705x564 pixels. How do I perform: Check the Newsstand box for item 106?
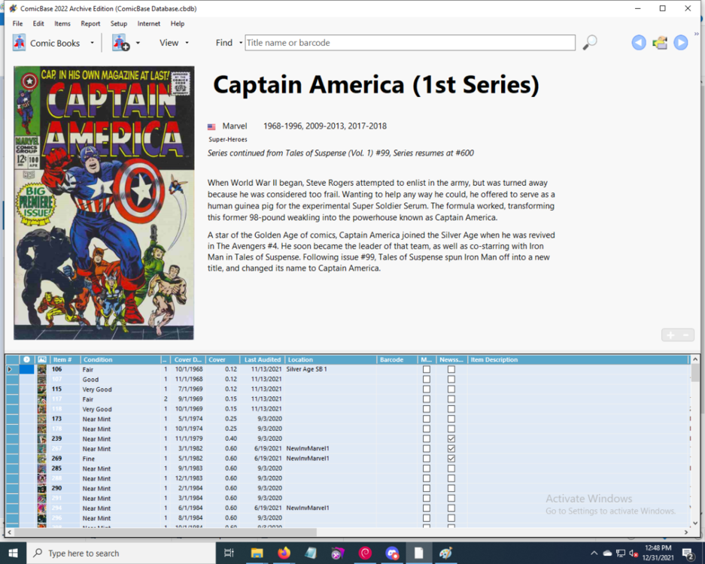click(x=451, y=369)
